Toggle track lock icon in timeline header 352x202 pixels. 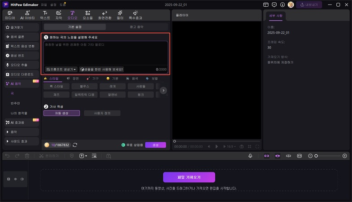(x=9, y=179)
